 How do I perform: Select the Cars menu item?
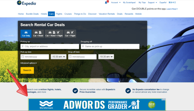pos(51,14)
